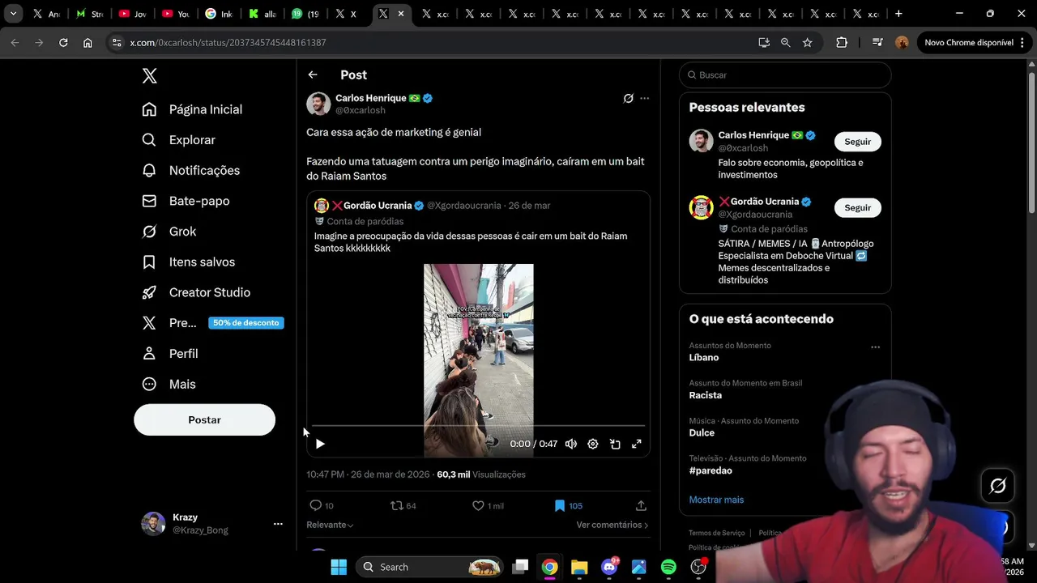Viewport: 1037px width, 583px height.
Task: Open Grok in the sidebar
Action: pos(169,232)
